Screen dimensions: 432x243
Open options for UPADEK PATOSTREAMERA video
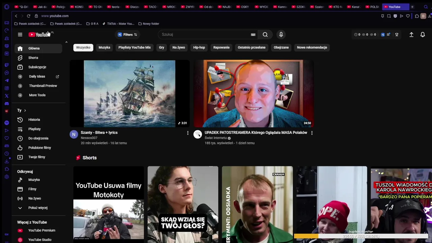click(312, 133)
